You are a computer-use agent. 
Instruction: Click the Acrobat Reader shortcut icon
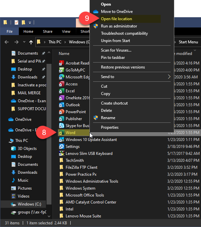(x=61, y=63)
